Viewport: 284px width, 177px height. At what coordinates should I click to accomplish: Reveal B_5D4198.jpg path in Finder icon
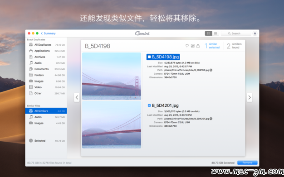tap(211, 70)
